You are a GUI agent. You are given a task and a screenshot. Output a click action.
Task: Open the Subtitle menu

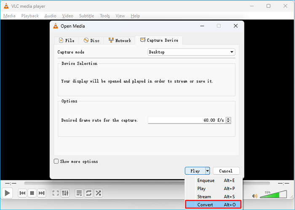coord(86,16)
